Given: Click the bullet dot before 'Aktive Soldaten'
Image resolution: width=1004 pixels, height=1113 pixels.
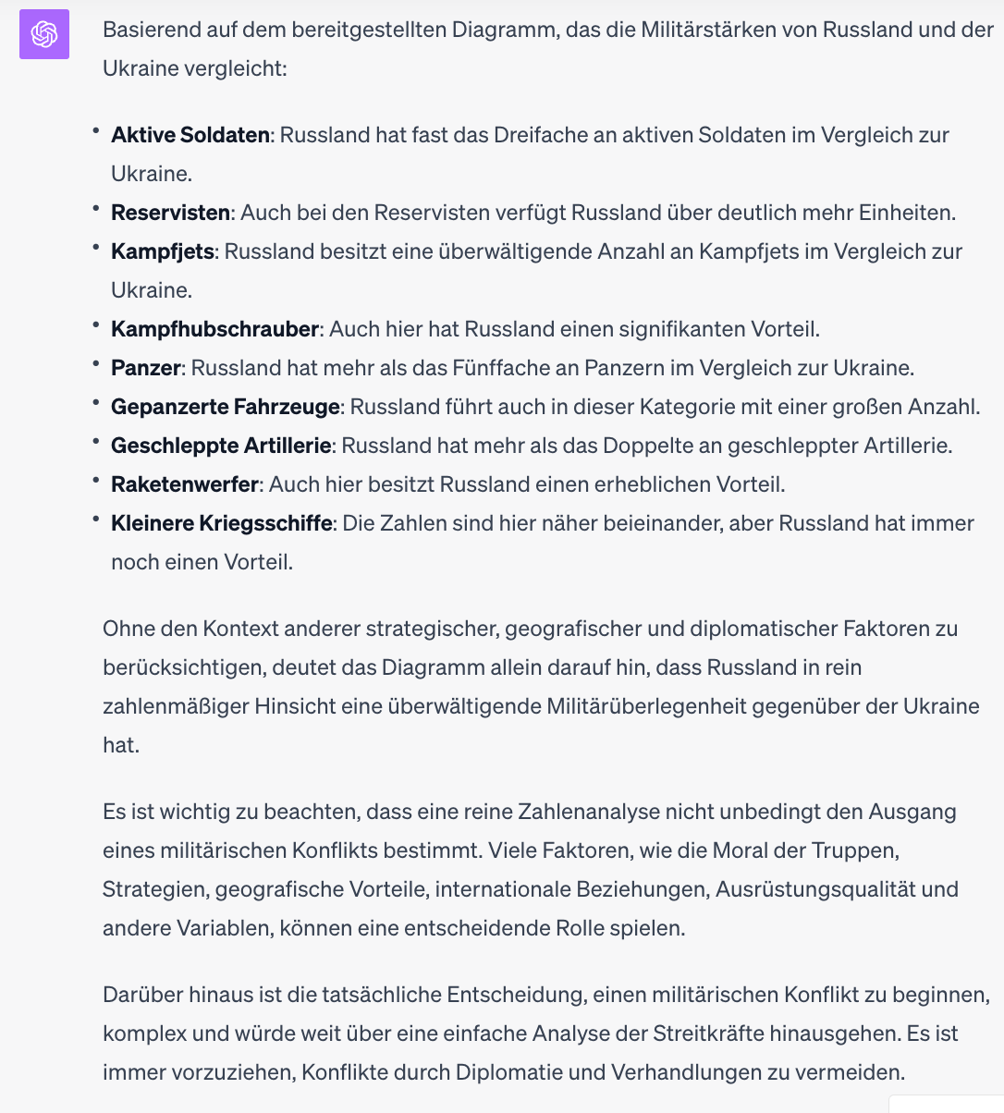Looking at the screenshot, I should click(x=96, y=131).
